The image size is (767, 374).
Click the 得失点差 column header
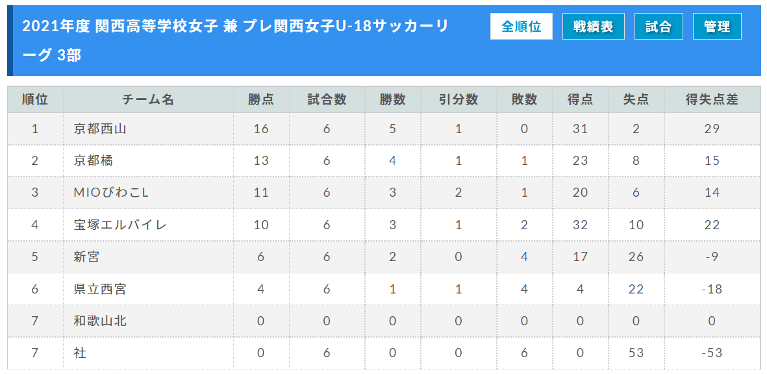point(712,100)
